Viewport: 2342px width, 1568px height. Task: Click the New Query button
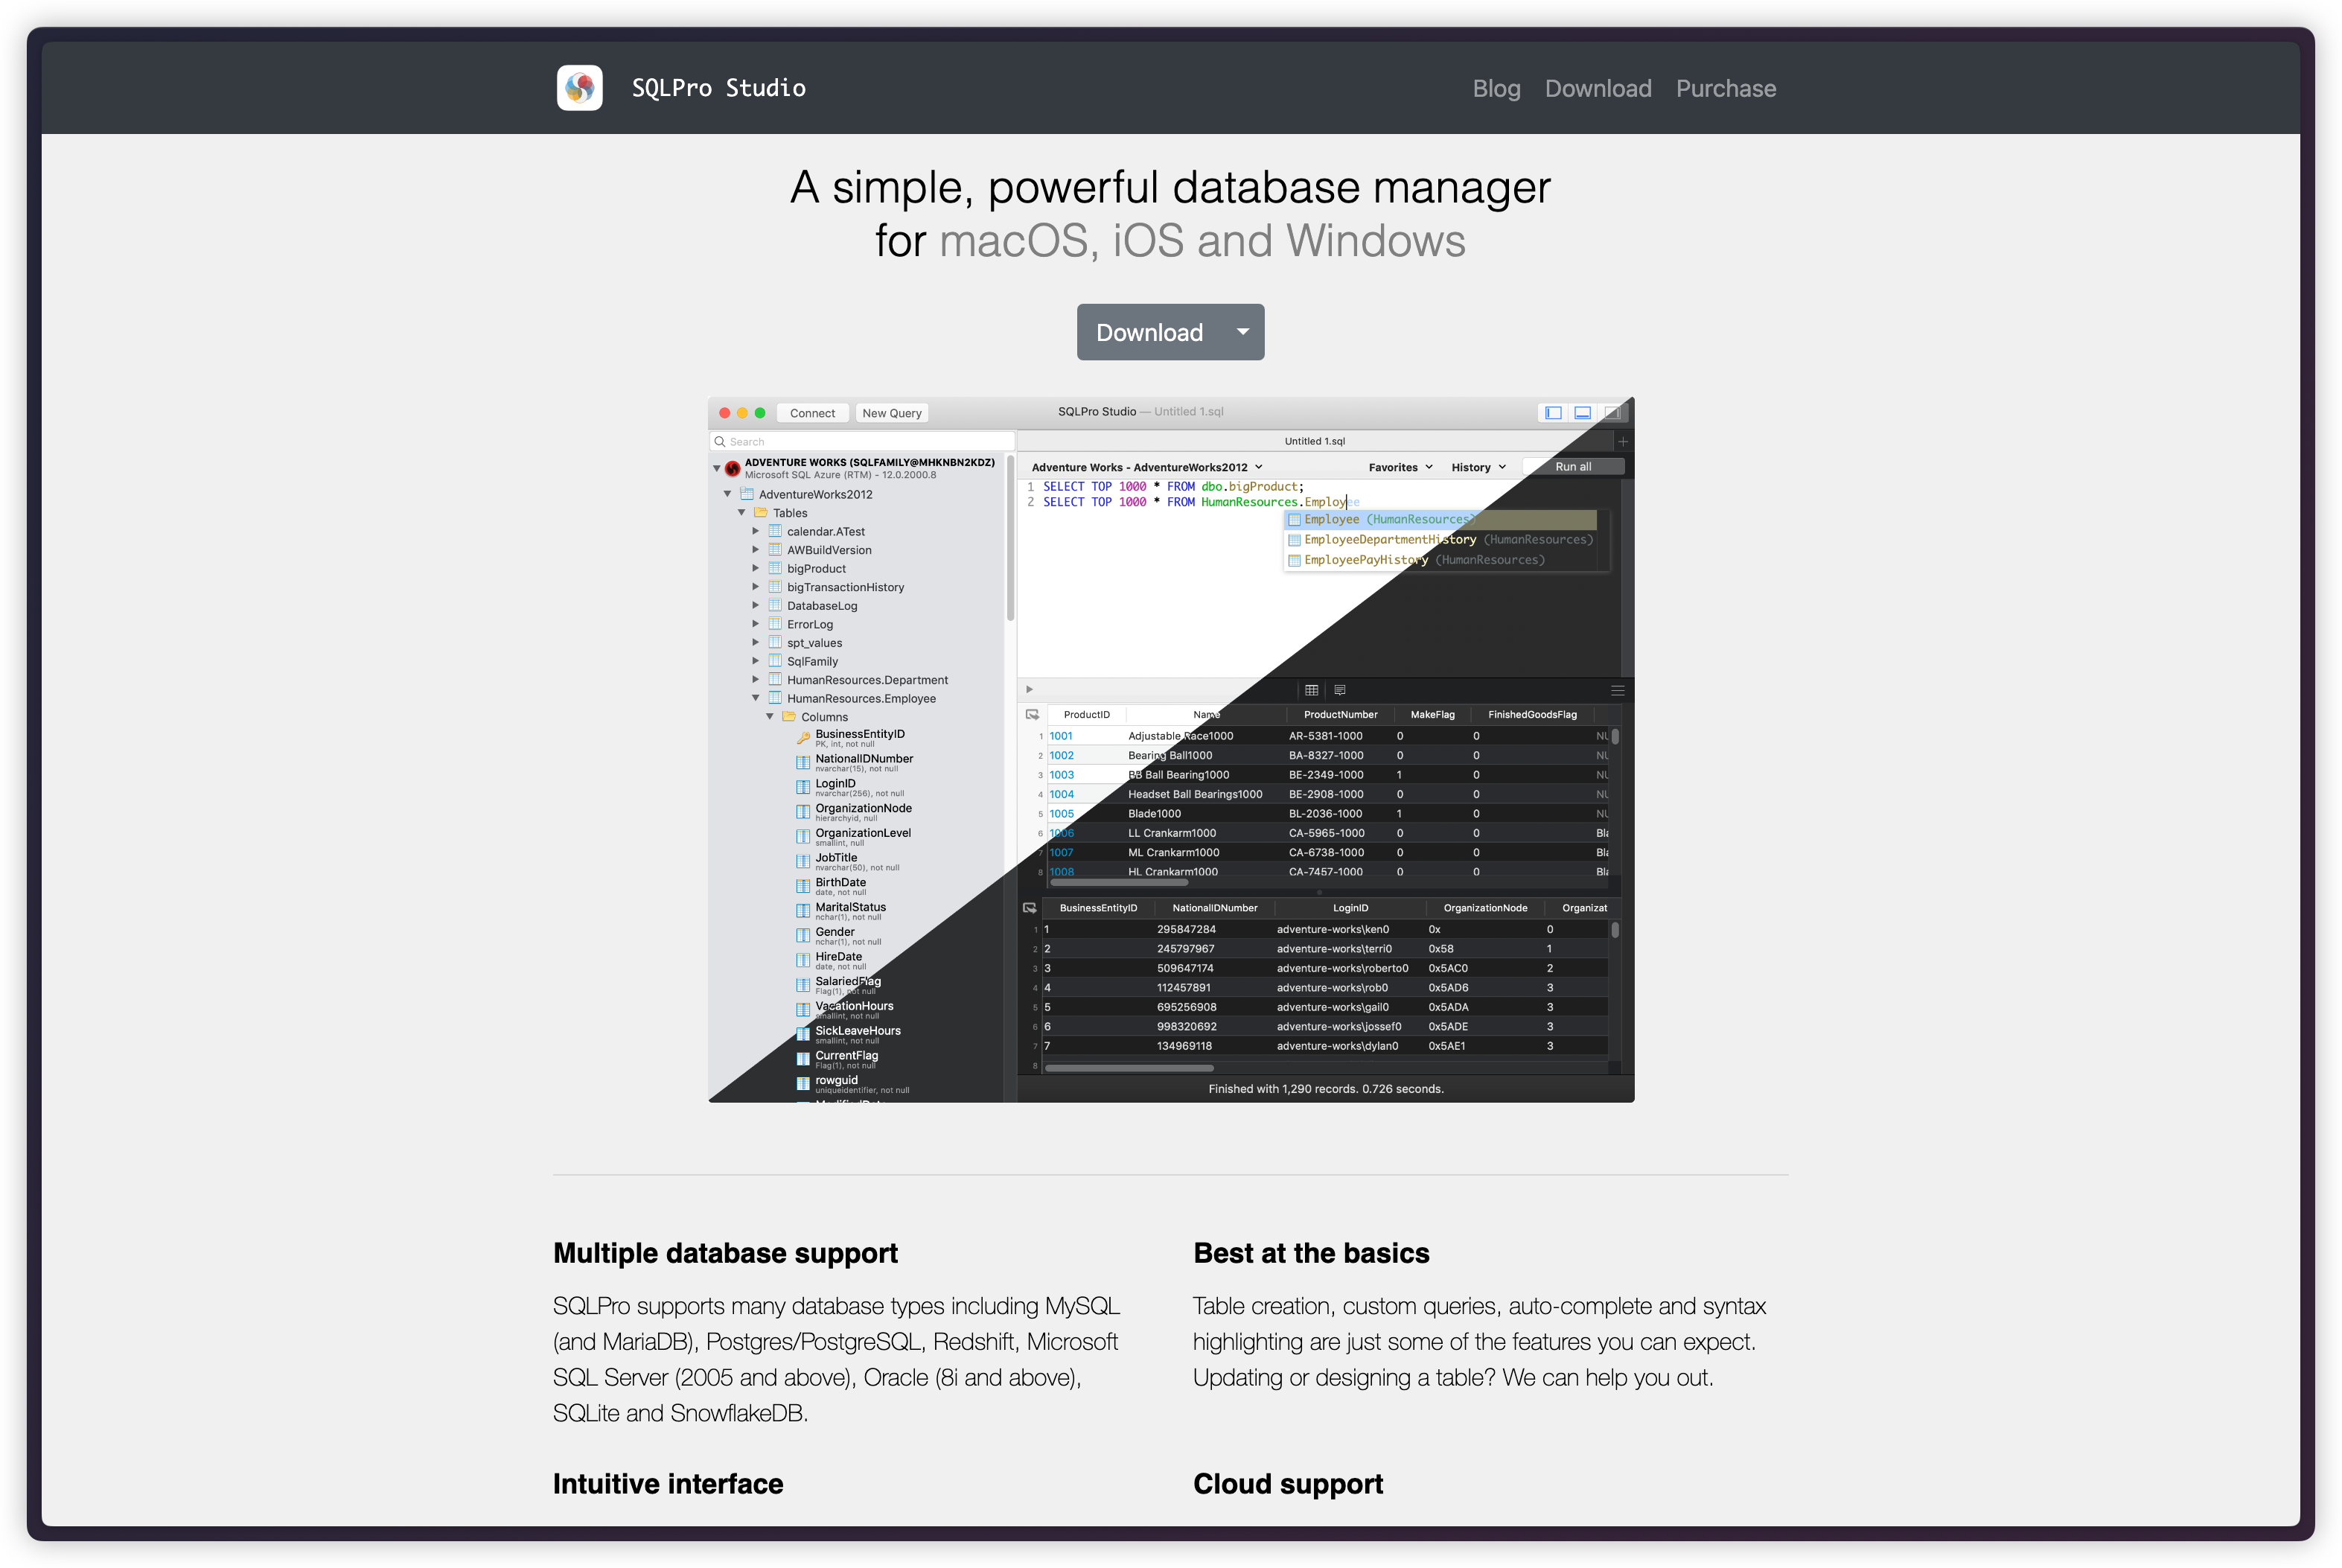892,413
